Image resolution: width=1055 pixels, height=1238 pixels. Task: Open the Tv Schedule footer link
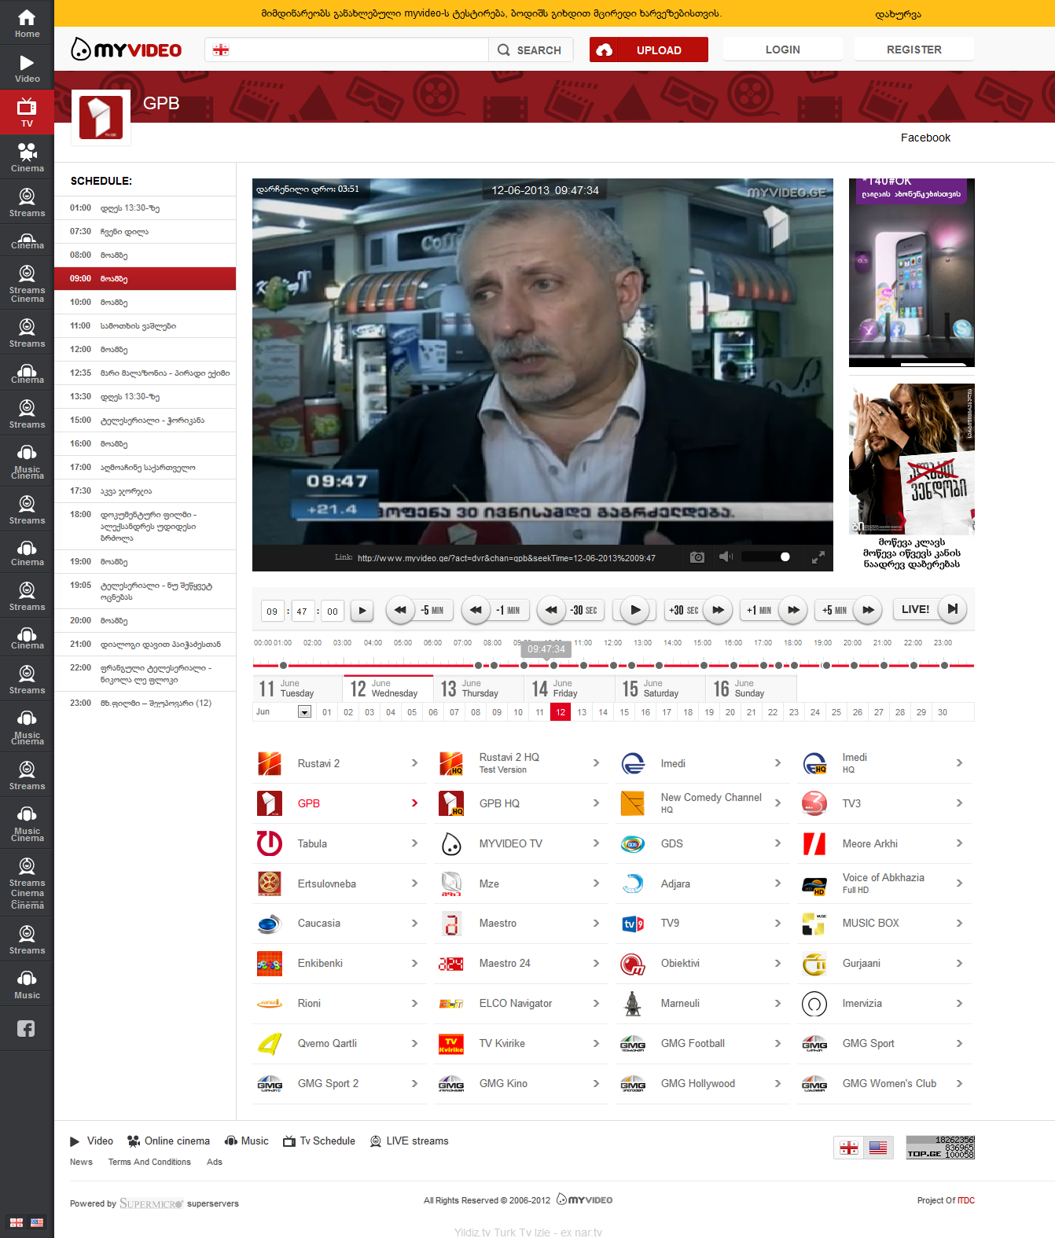(319, 1141)
